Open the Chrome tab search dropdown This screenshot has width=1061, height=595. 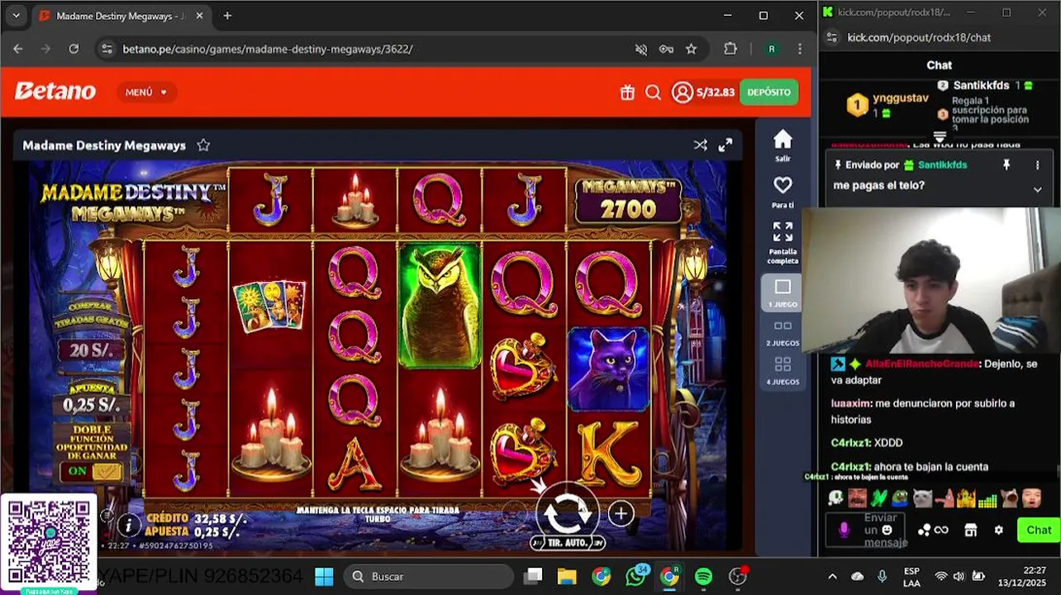point(16,16)
